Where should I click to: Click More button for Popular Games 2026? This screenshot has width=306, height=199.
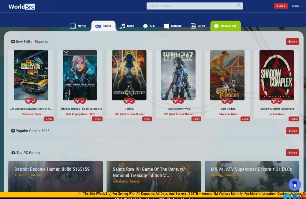pos(293,131)
